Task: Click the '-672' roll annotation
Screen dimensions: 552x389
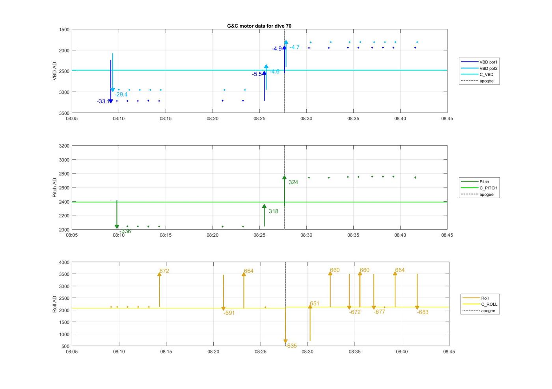Action: pyautogui.click(x=355, y=312)
